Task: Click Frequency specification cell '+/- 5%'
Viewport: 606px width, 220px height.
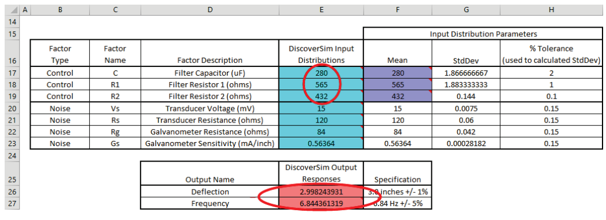Action: click(x=397, y=203)
